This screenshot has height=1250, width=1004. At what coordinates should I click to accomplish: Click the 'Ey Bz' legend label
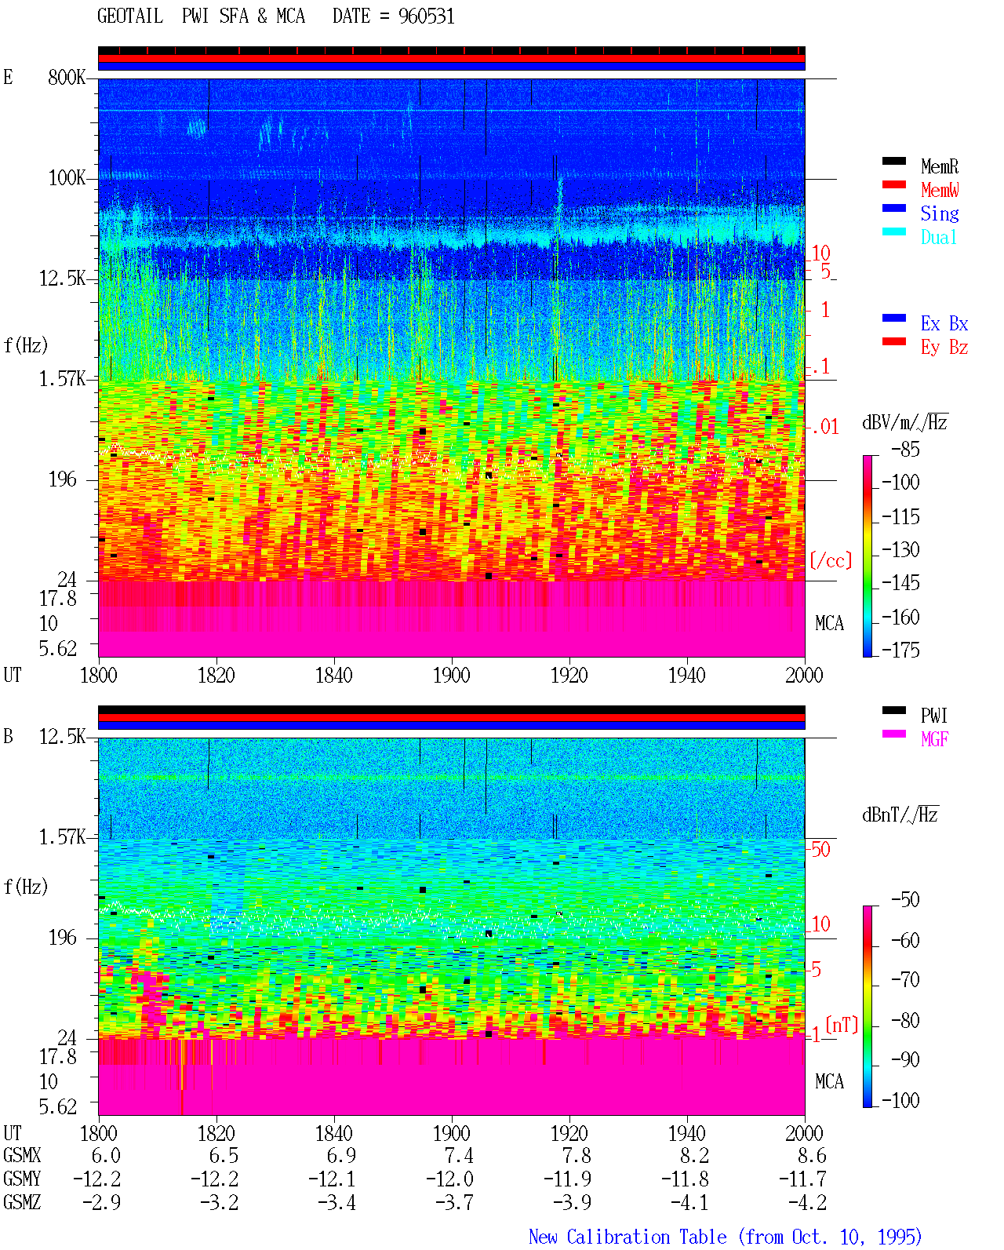[x=944, y=347]
